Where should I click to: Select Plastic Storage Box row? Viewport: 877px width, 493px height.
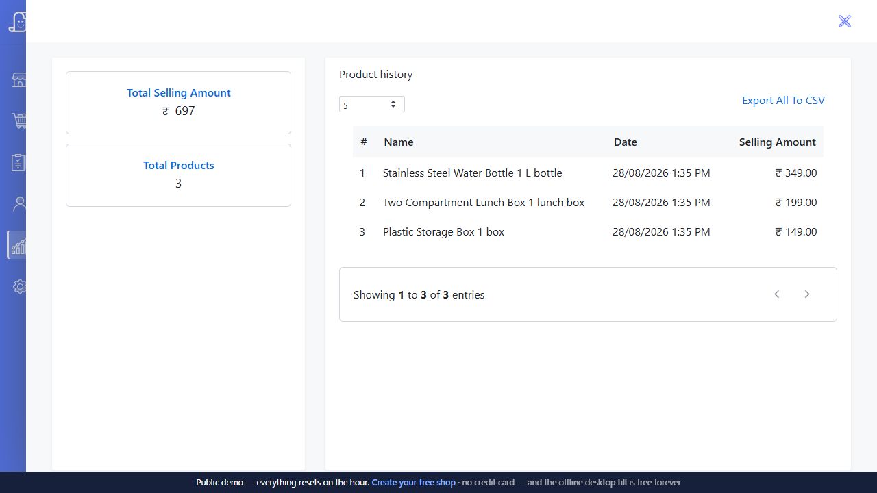pos(588,232)
